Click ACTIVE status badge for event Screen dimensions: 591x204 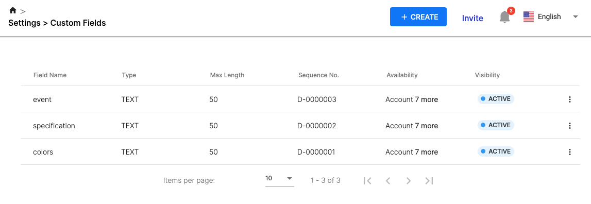496,99
